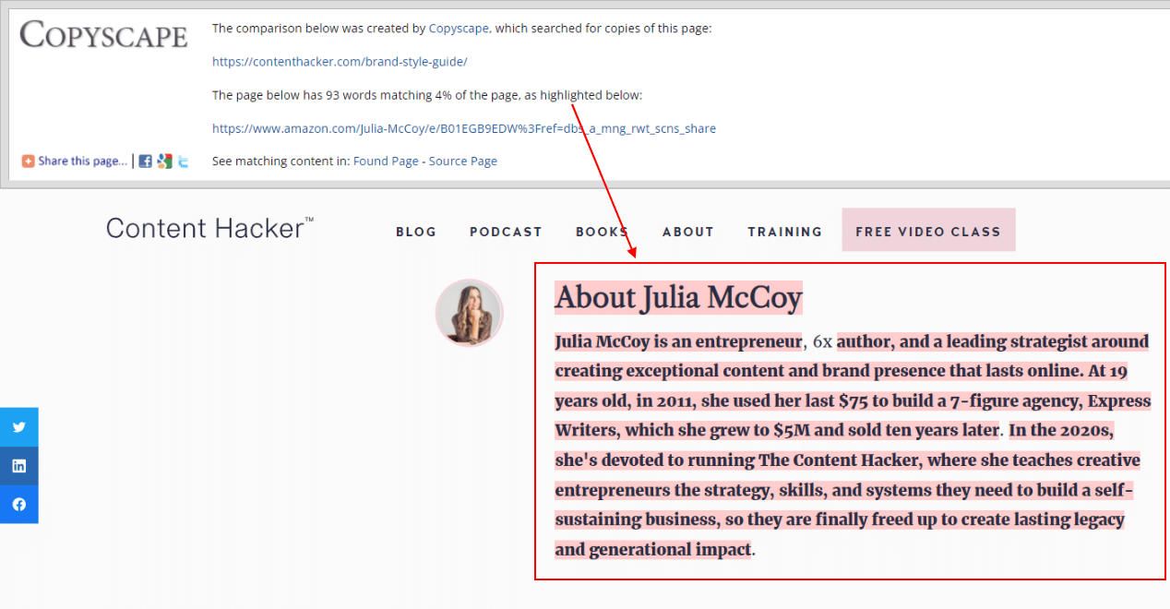
Task: Click 'Share this page...' link
Action: [x=82, y=161]
